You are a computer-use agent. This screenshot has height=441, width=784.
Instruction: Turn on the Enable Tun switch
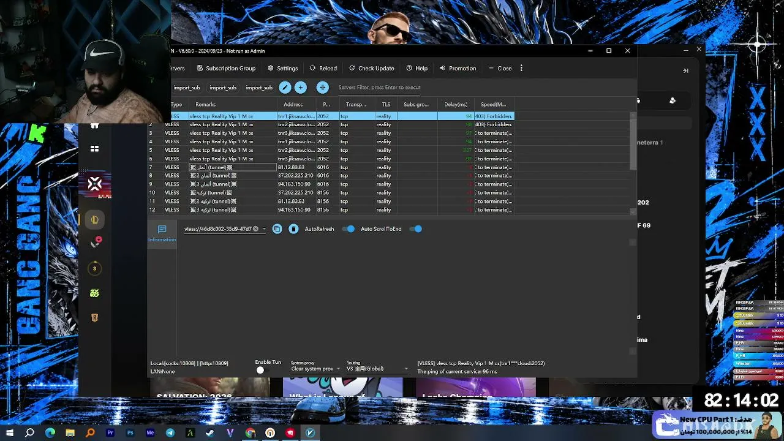(x=262, y=370)
